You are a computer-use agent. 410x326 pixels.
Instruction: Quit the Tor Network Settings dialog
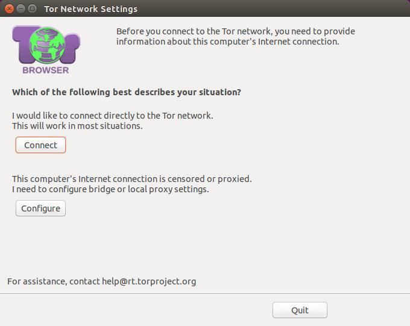[x=300, y=310]
